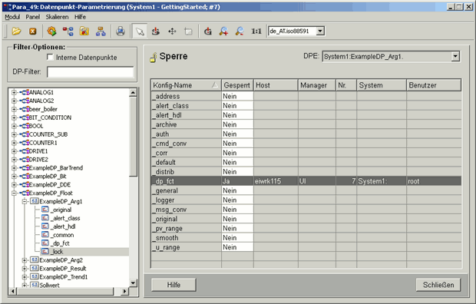Open the DPE System1:ExampleDP_Arg1 dropdown
This screenshot has width=476, height=304.
[x=455, y=56]
